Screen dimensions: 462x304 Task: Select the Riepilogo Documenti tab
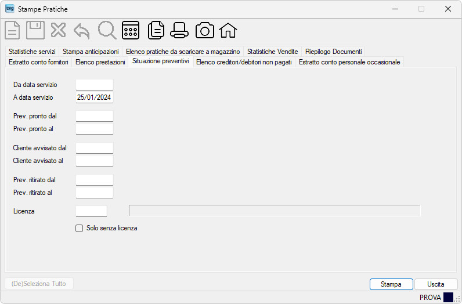click(x=334, y=52)
